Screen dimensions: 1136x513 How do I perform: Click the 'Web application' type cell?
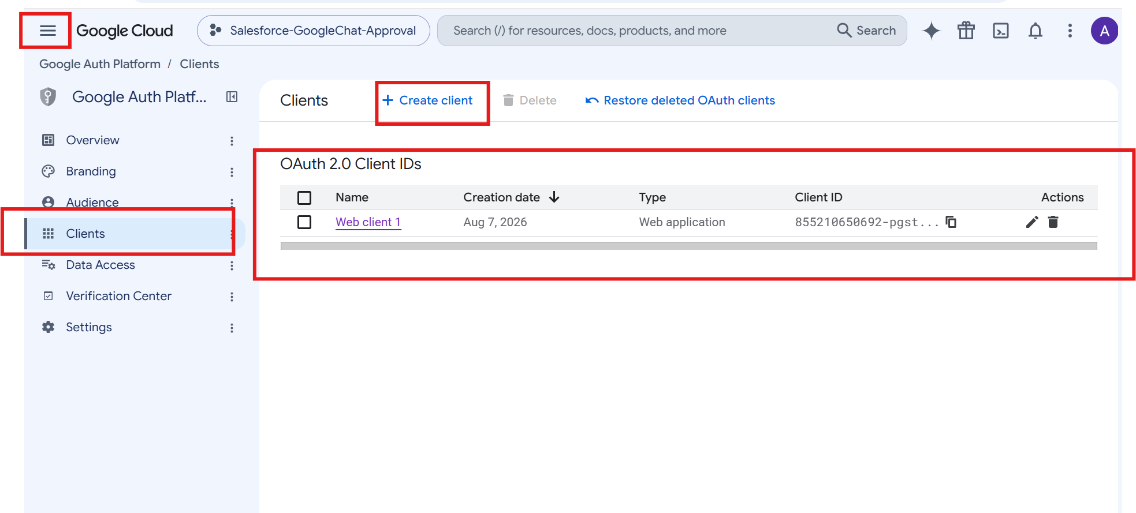tap(681, 222)
